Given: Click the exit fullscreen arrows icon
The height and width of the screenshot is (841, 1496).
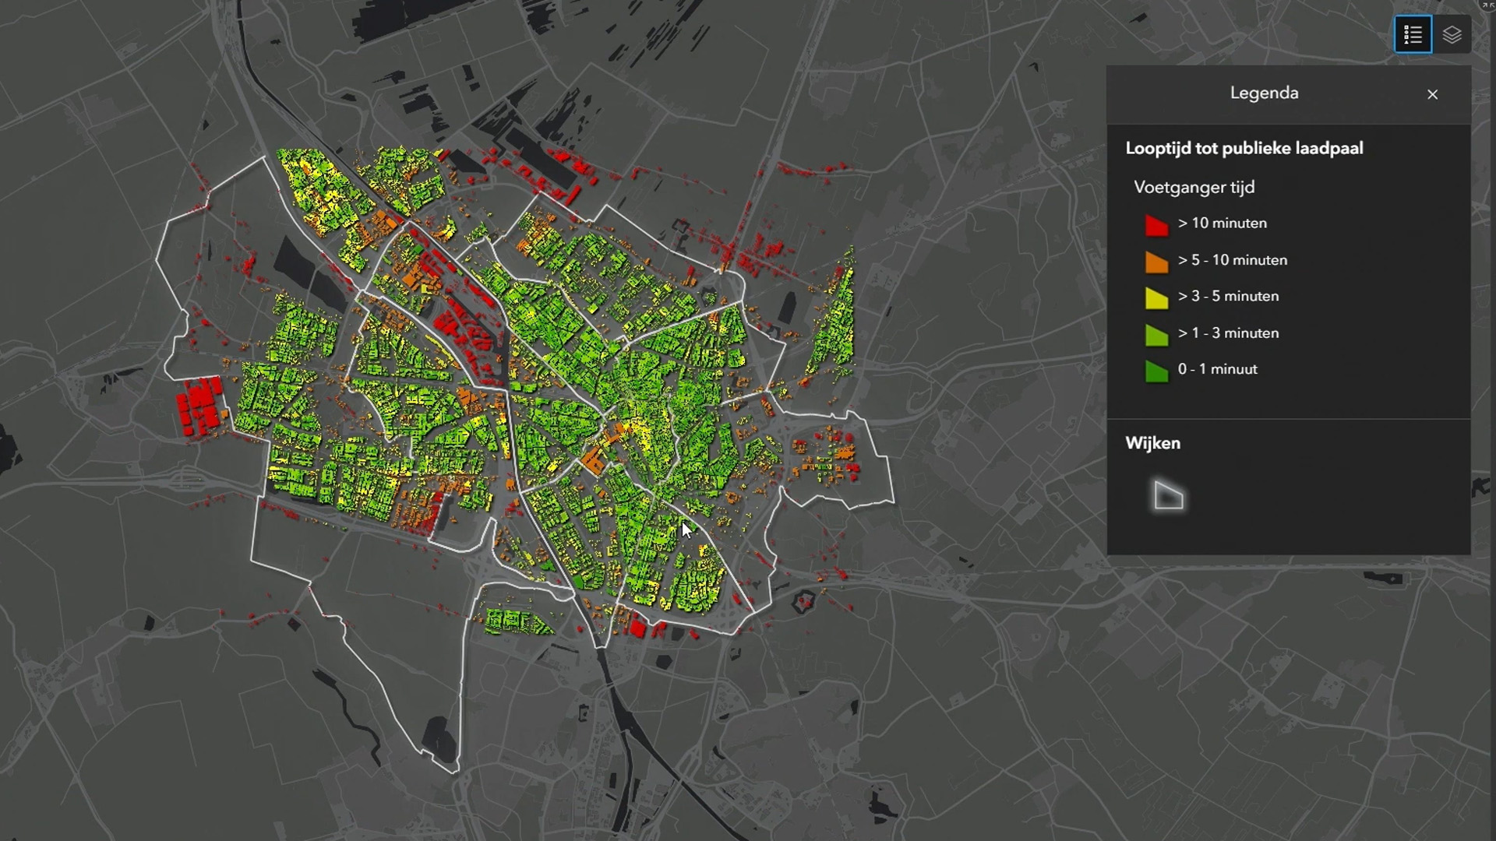Looking at the screenshot, I should (1488, 4).
